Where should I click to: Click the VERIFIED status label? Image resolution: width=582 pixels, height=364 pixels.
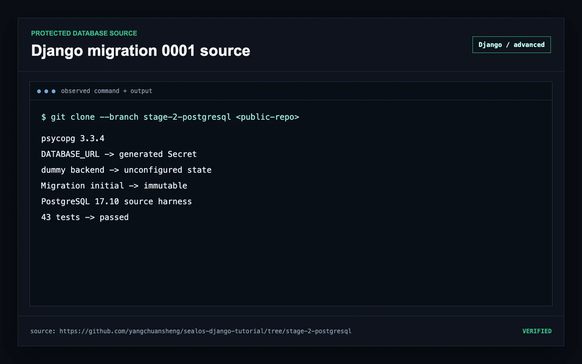(x=537, y=331)
